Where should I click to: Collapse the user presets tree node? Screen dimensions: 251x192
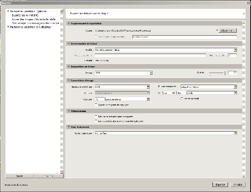(8, 27)
